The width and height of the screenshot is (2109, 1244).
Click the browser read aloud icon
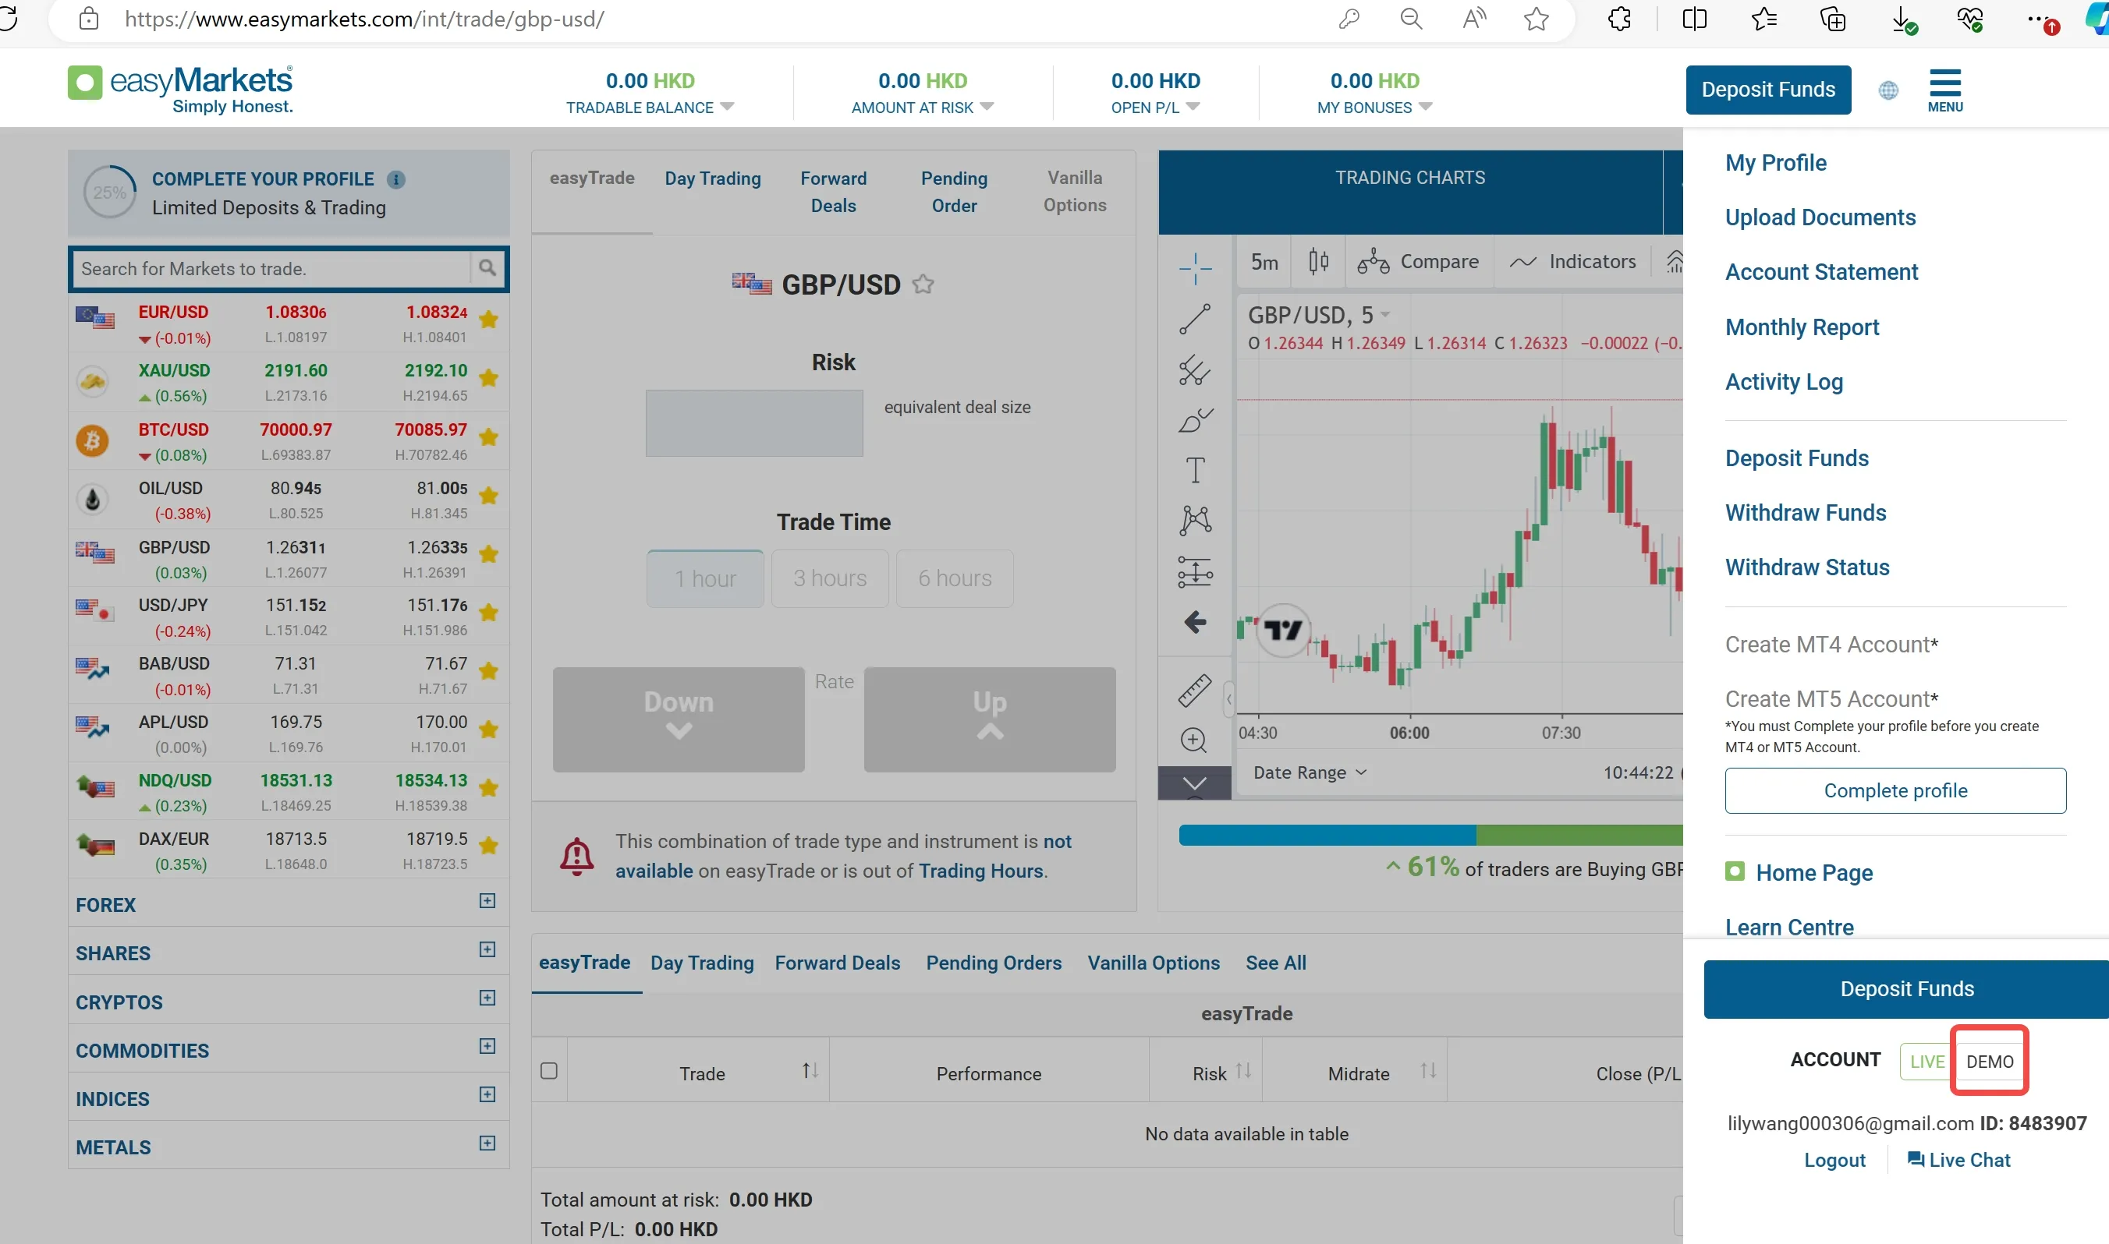tap(1474, 19)
